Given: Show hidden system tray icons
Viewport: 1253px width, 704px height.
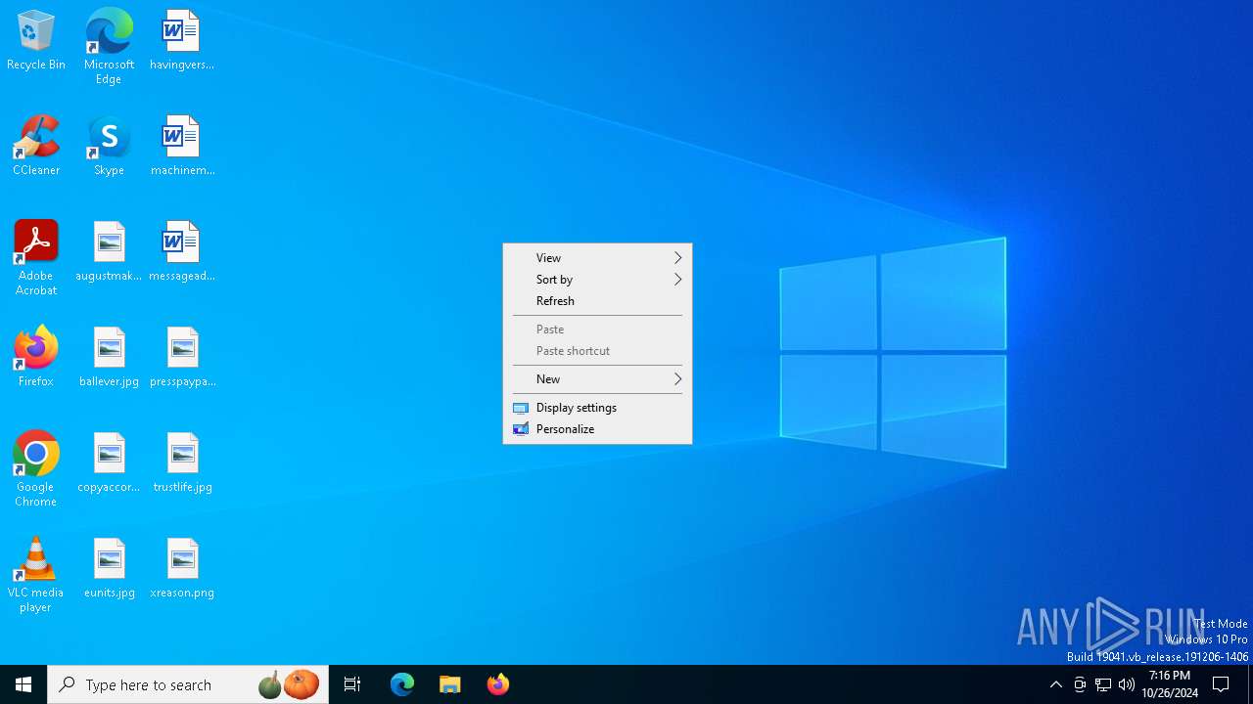Looking at the screenshot, I should pos(1055,684).
